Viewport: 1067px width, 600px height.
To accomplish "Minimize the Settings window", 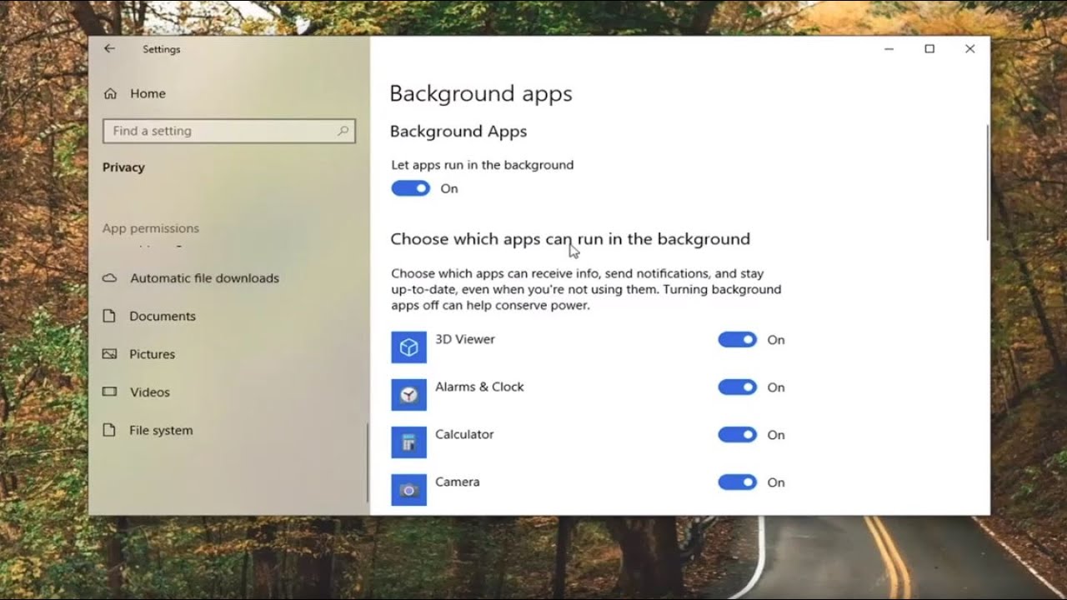I will (889, 49).
